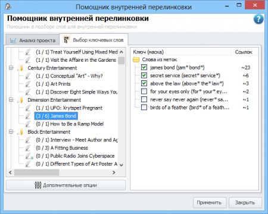Click the tree's horizontal scrollbar right arrow
This screenshot has height=214, width=268.
coord(114,172)
